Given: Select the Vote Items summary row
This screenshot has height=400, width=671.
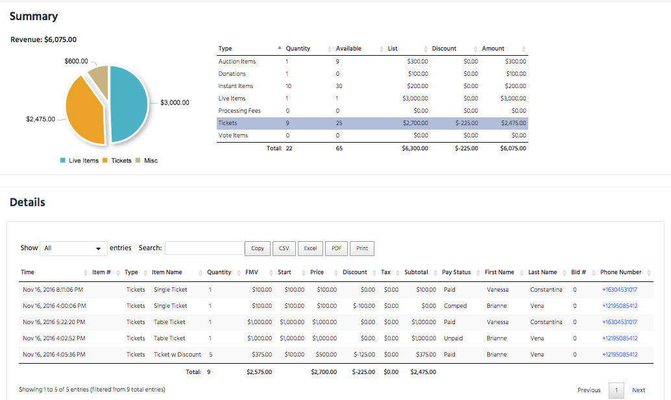Looking at the screenshot, I should click(x=372, y=136).
